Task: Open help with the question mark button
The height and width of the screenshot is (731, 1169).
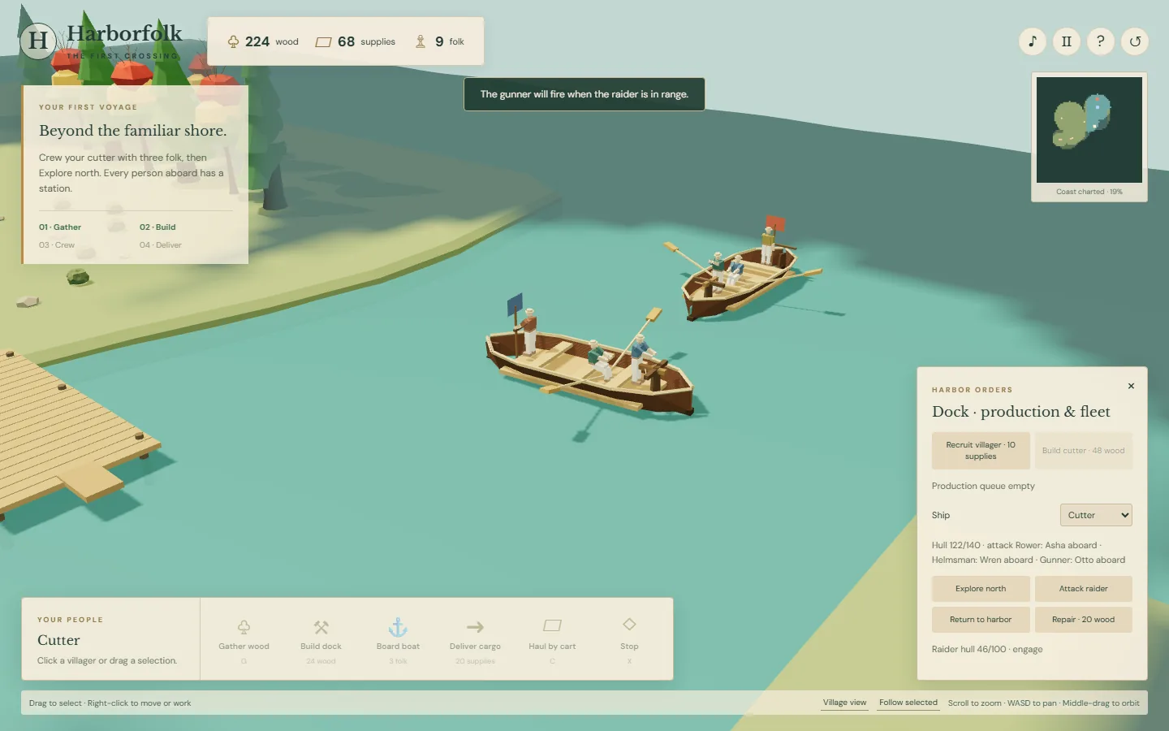Action: point(1101,41)
